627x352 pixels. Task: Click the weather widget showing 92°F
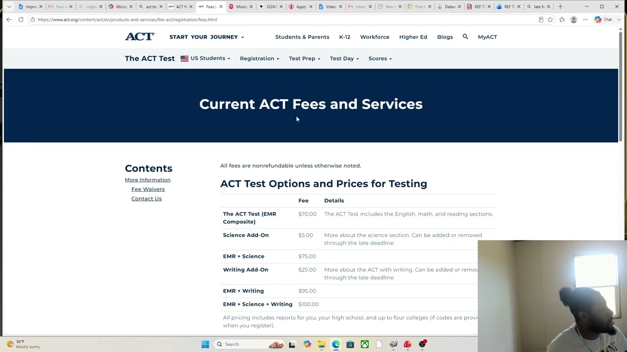24,344
